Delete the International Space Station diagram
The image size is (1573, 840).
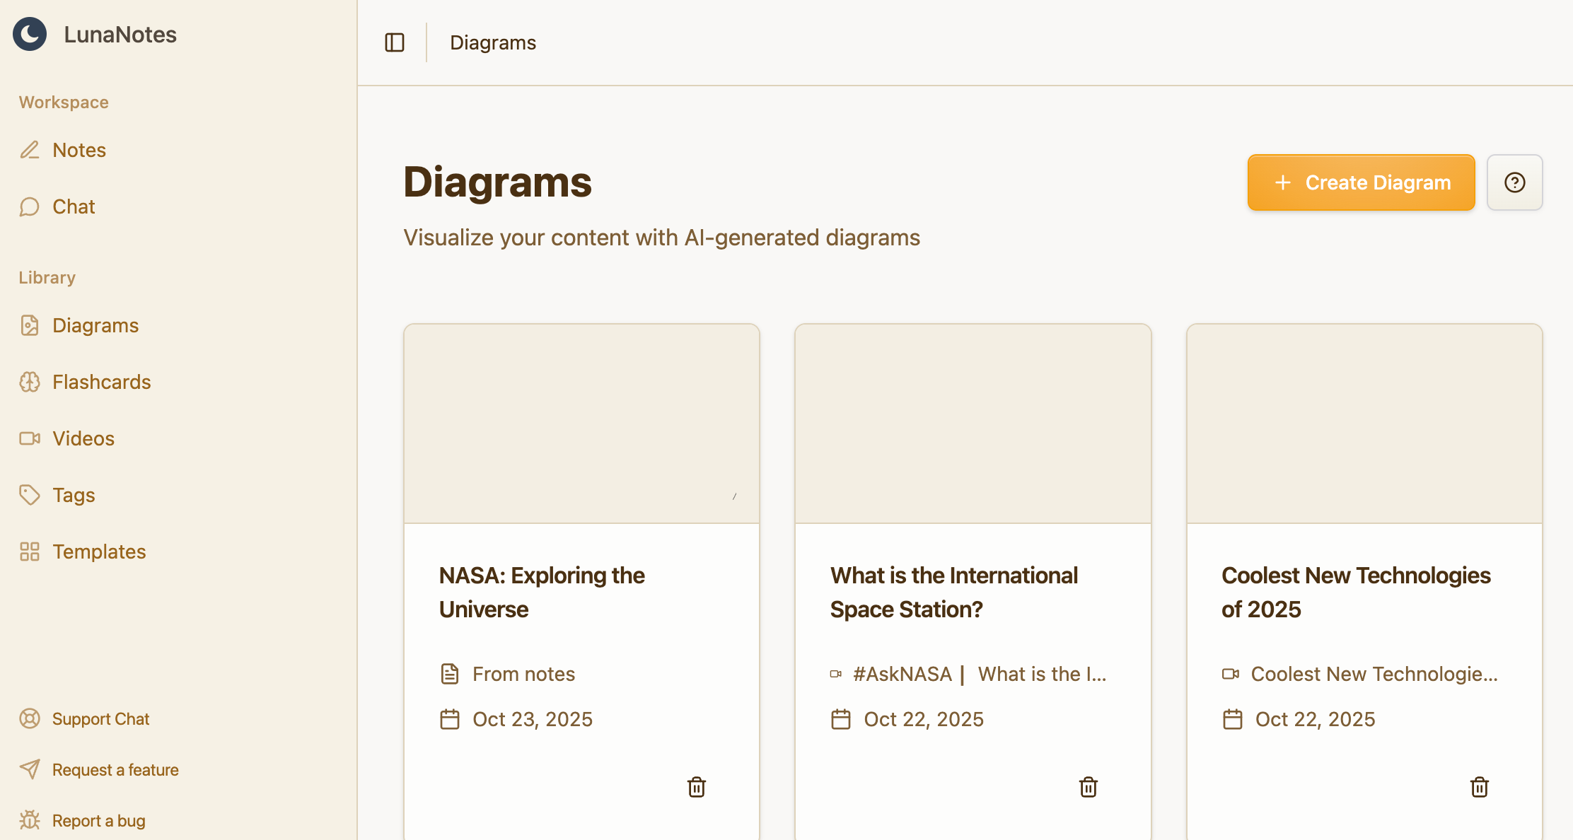coord(1088,787)
